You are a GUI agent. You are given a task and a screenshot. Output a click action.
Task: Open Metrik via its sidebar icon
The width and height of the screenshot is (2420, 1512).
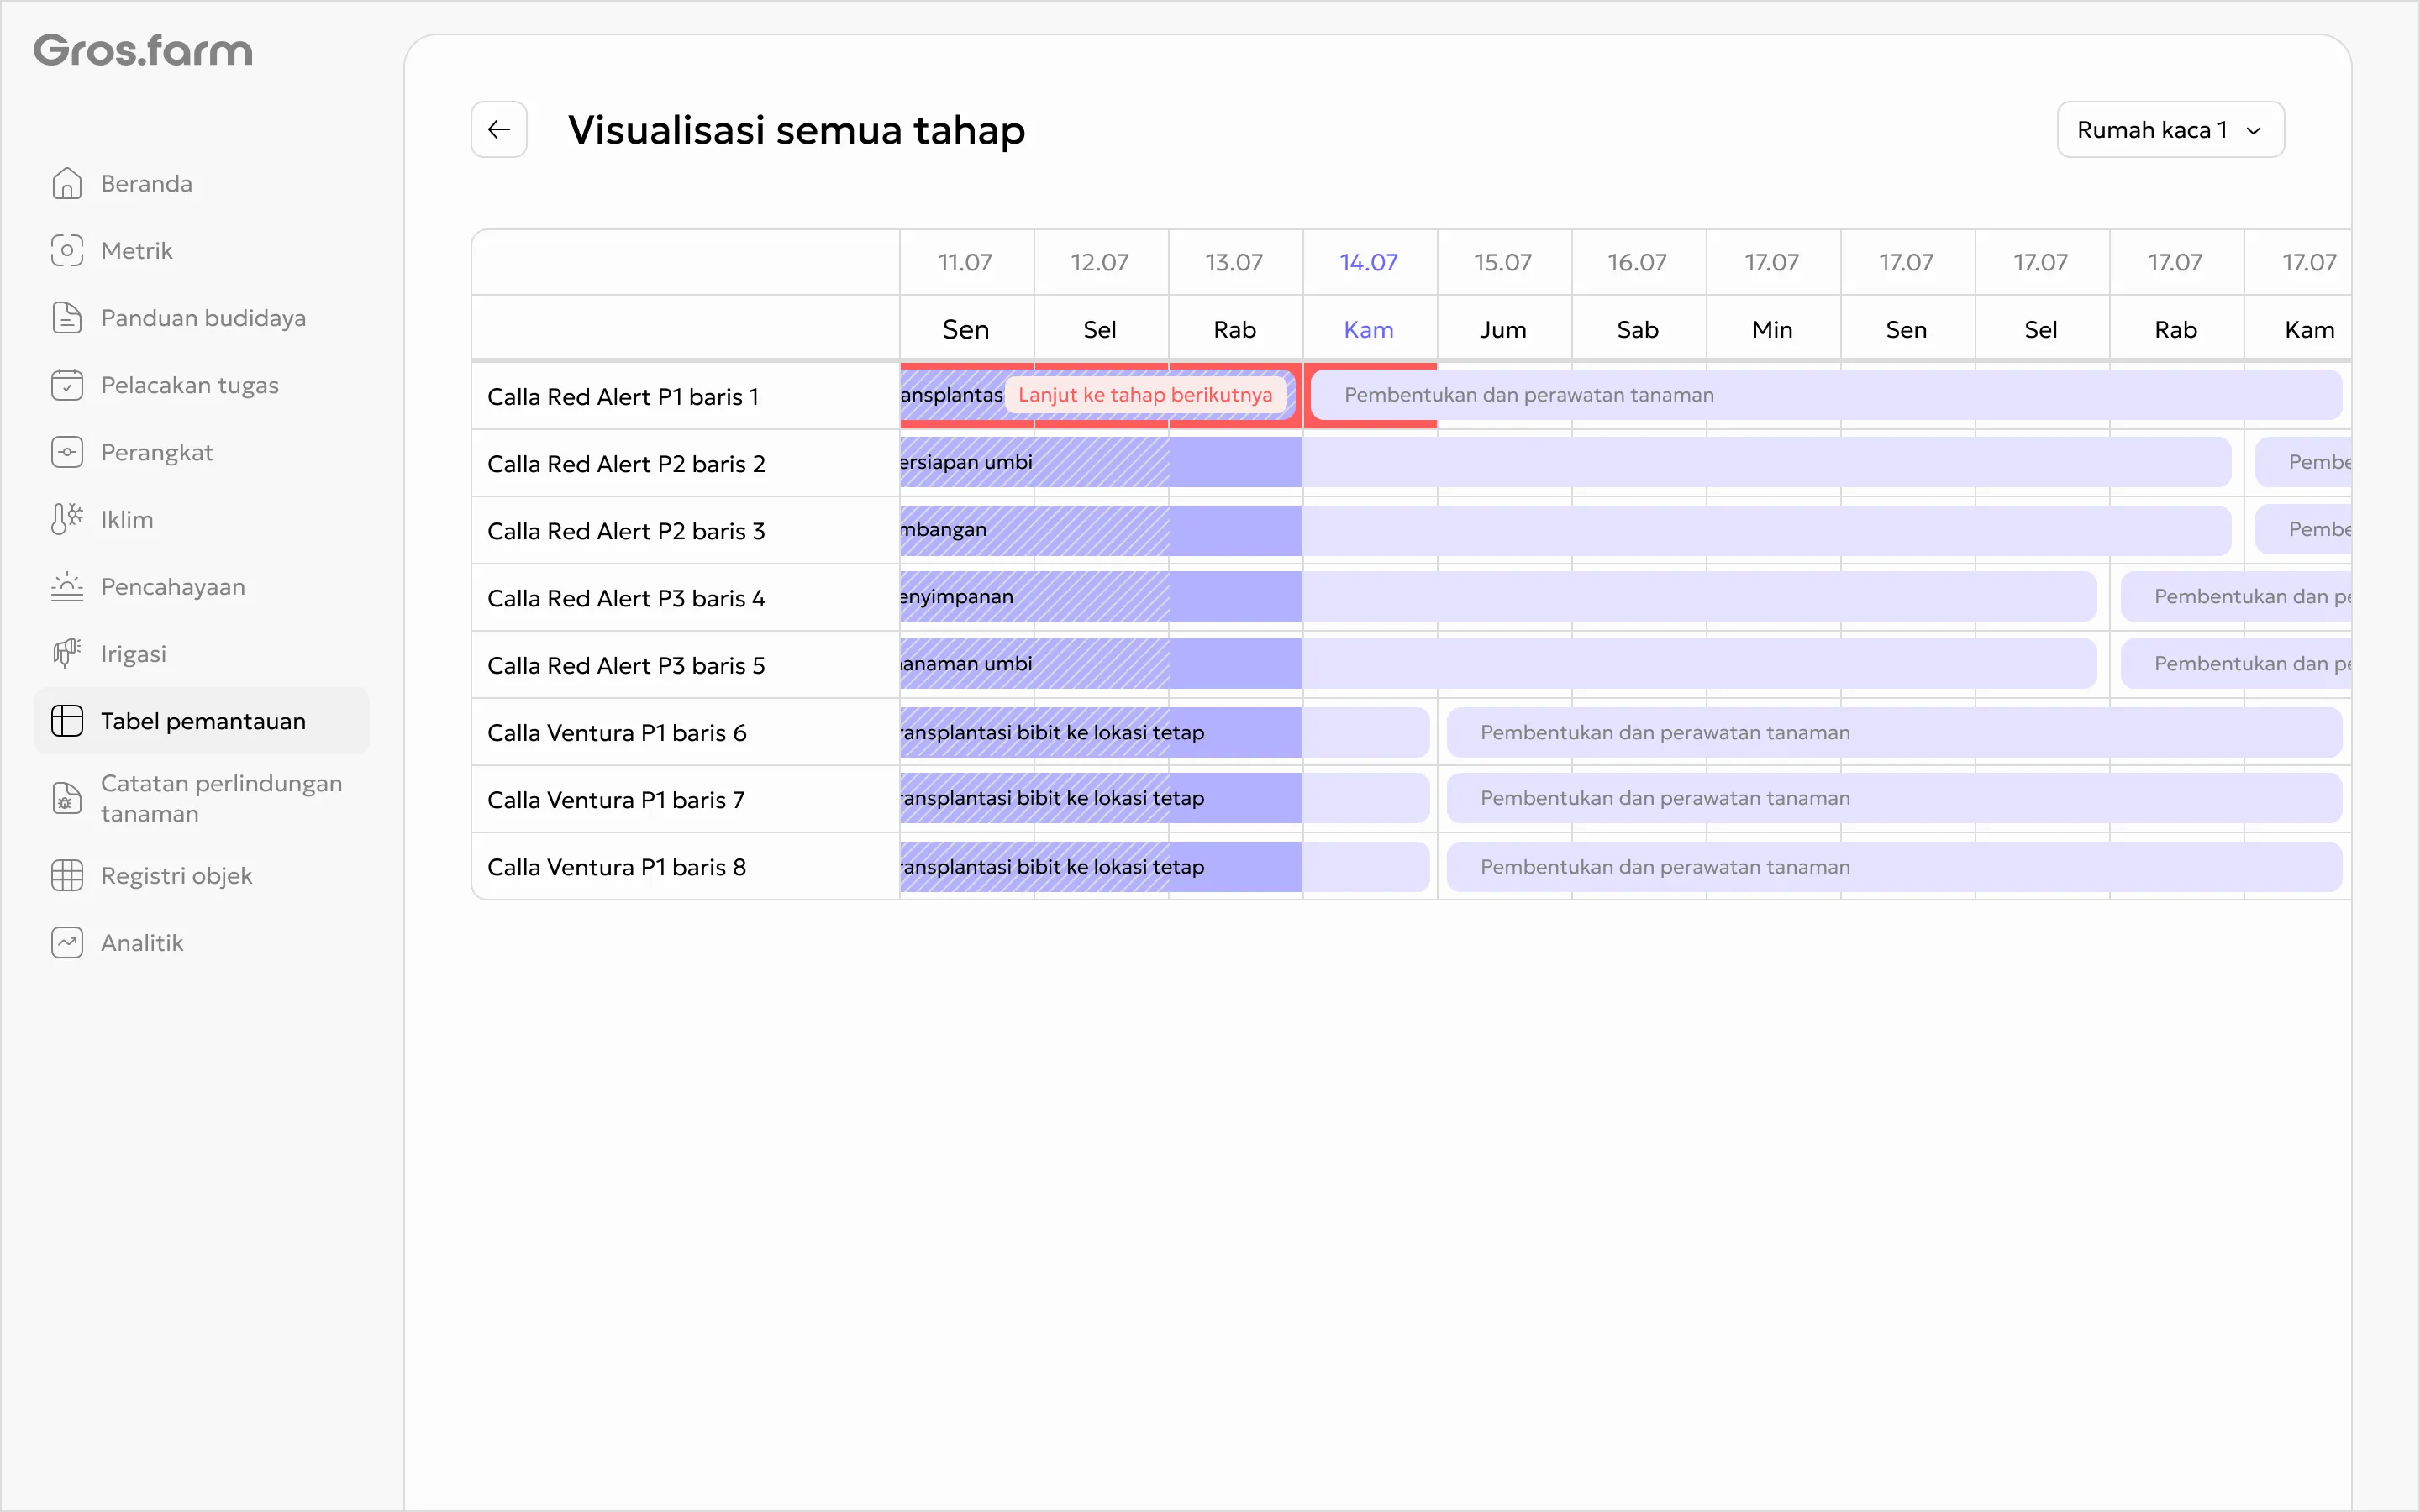[67, 250]
